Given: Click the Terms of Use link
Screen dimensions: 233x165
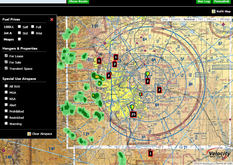Looking at the screenshot, I should point(223,164).
